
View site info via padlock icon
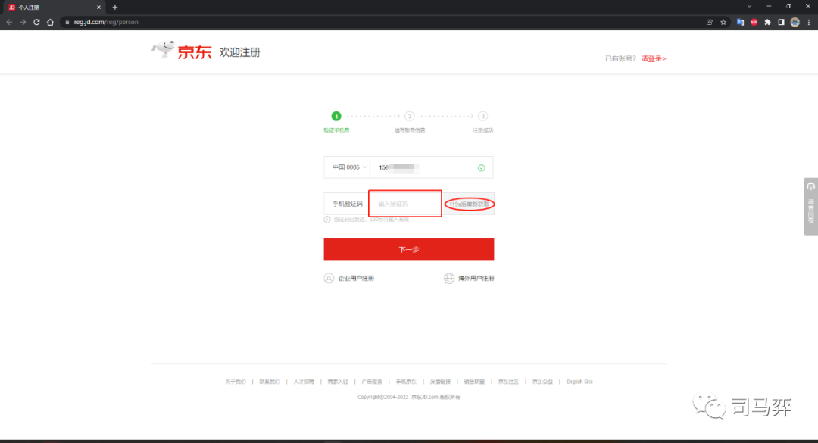[67, 23]
